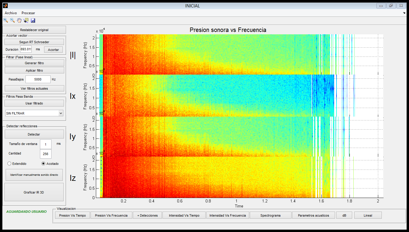The height and width of the screenshot is (232, 409).
Task: Activate the Data Cursor tool
Action: pyautogui.click(x=26, y=20)
